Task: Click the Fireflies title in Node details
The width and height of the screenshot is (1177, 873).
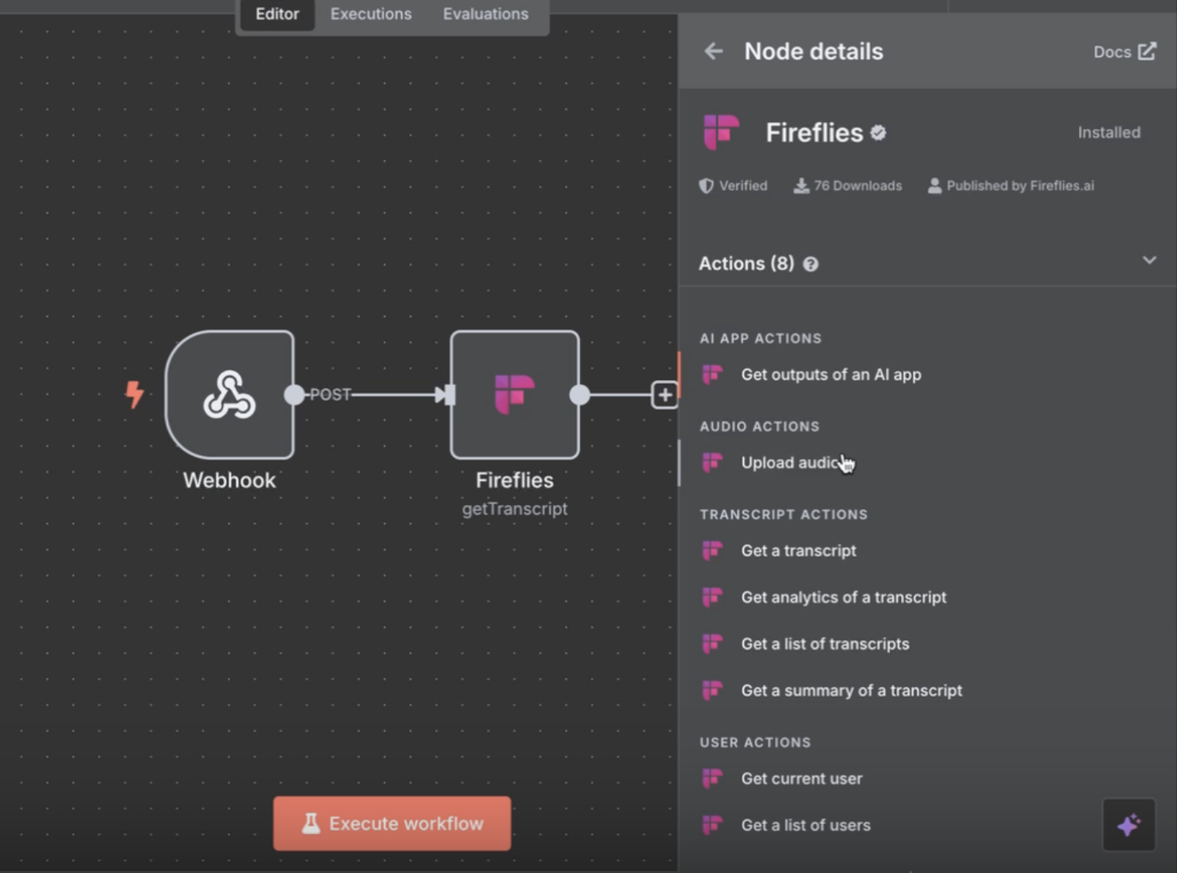Action: point(814,133)
